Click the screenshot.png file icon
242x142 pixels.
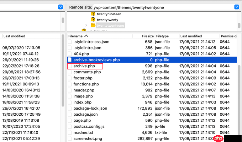point(70,138)
